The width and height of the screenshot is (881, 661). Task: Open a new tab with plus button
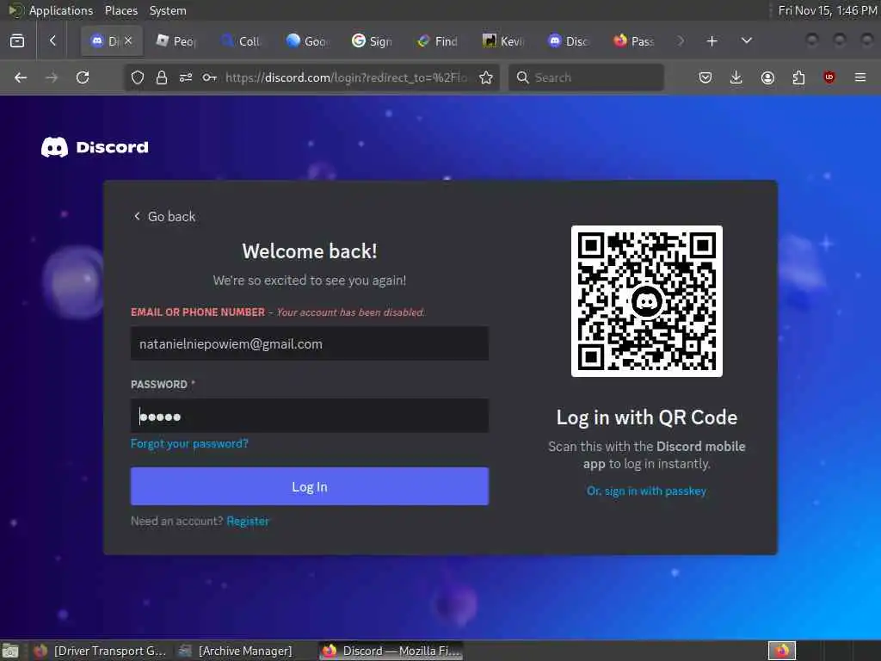[x=712, y=41]
